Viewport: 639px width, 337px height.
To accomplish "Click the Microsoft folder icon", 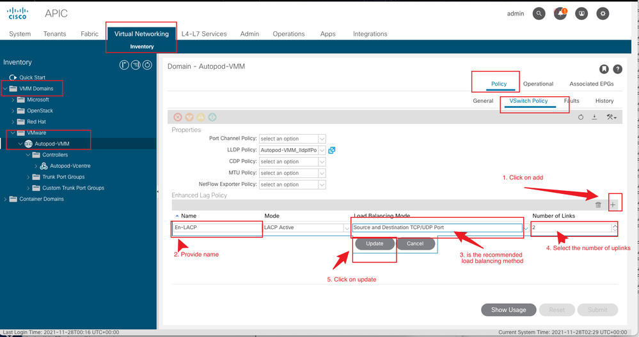I will tap(20, 100).
